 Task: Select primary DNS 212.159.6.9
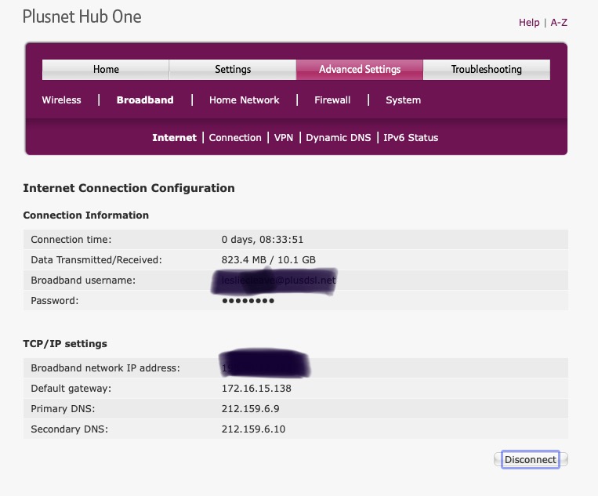pyautogui.click(x=250, y=409)
